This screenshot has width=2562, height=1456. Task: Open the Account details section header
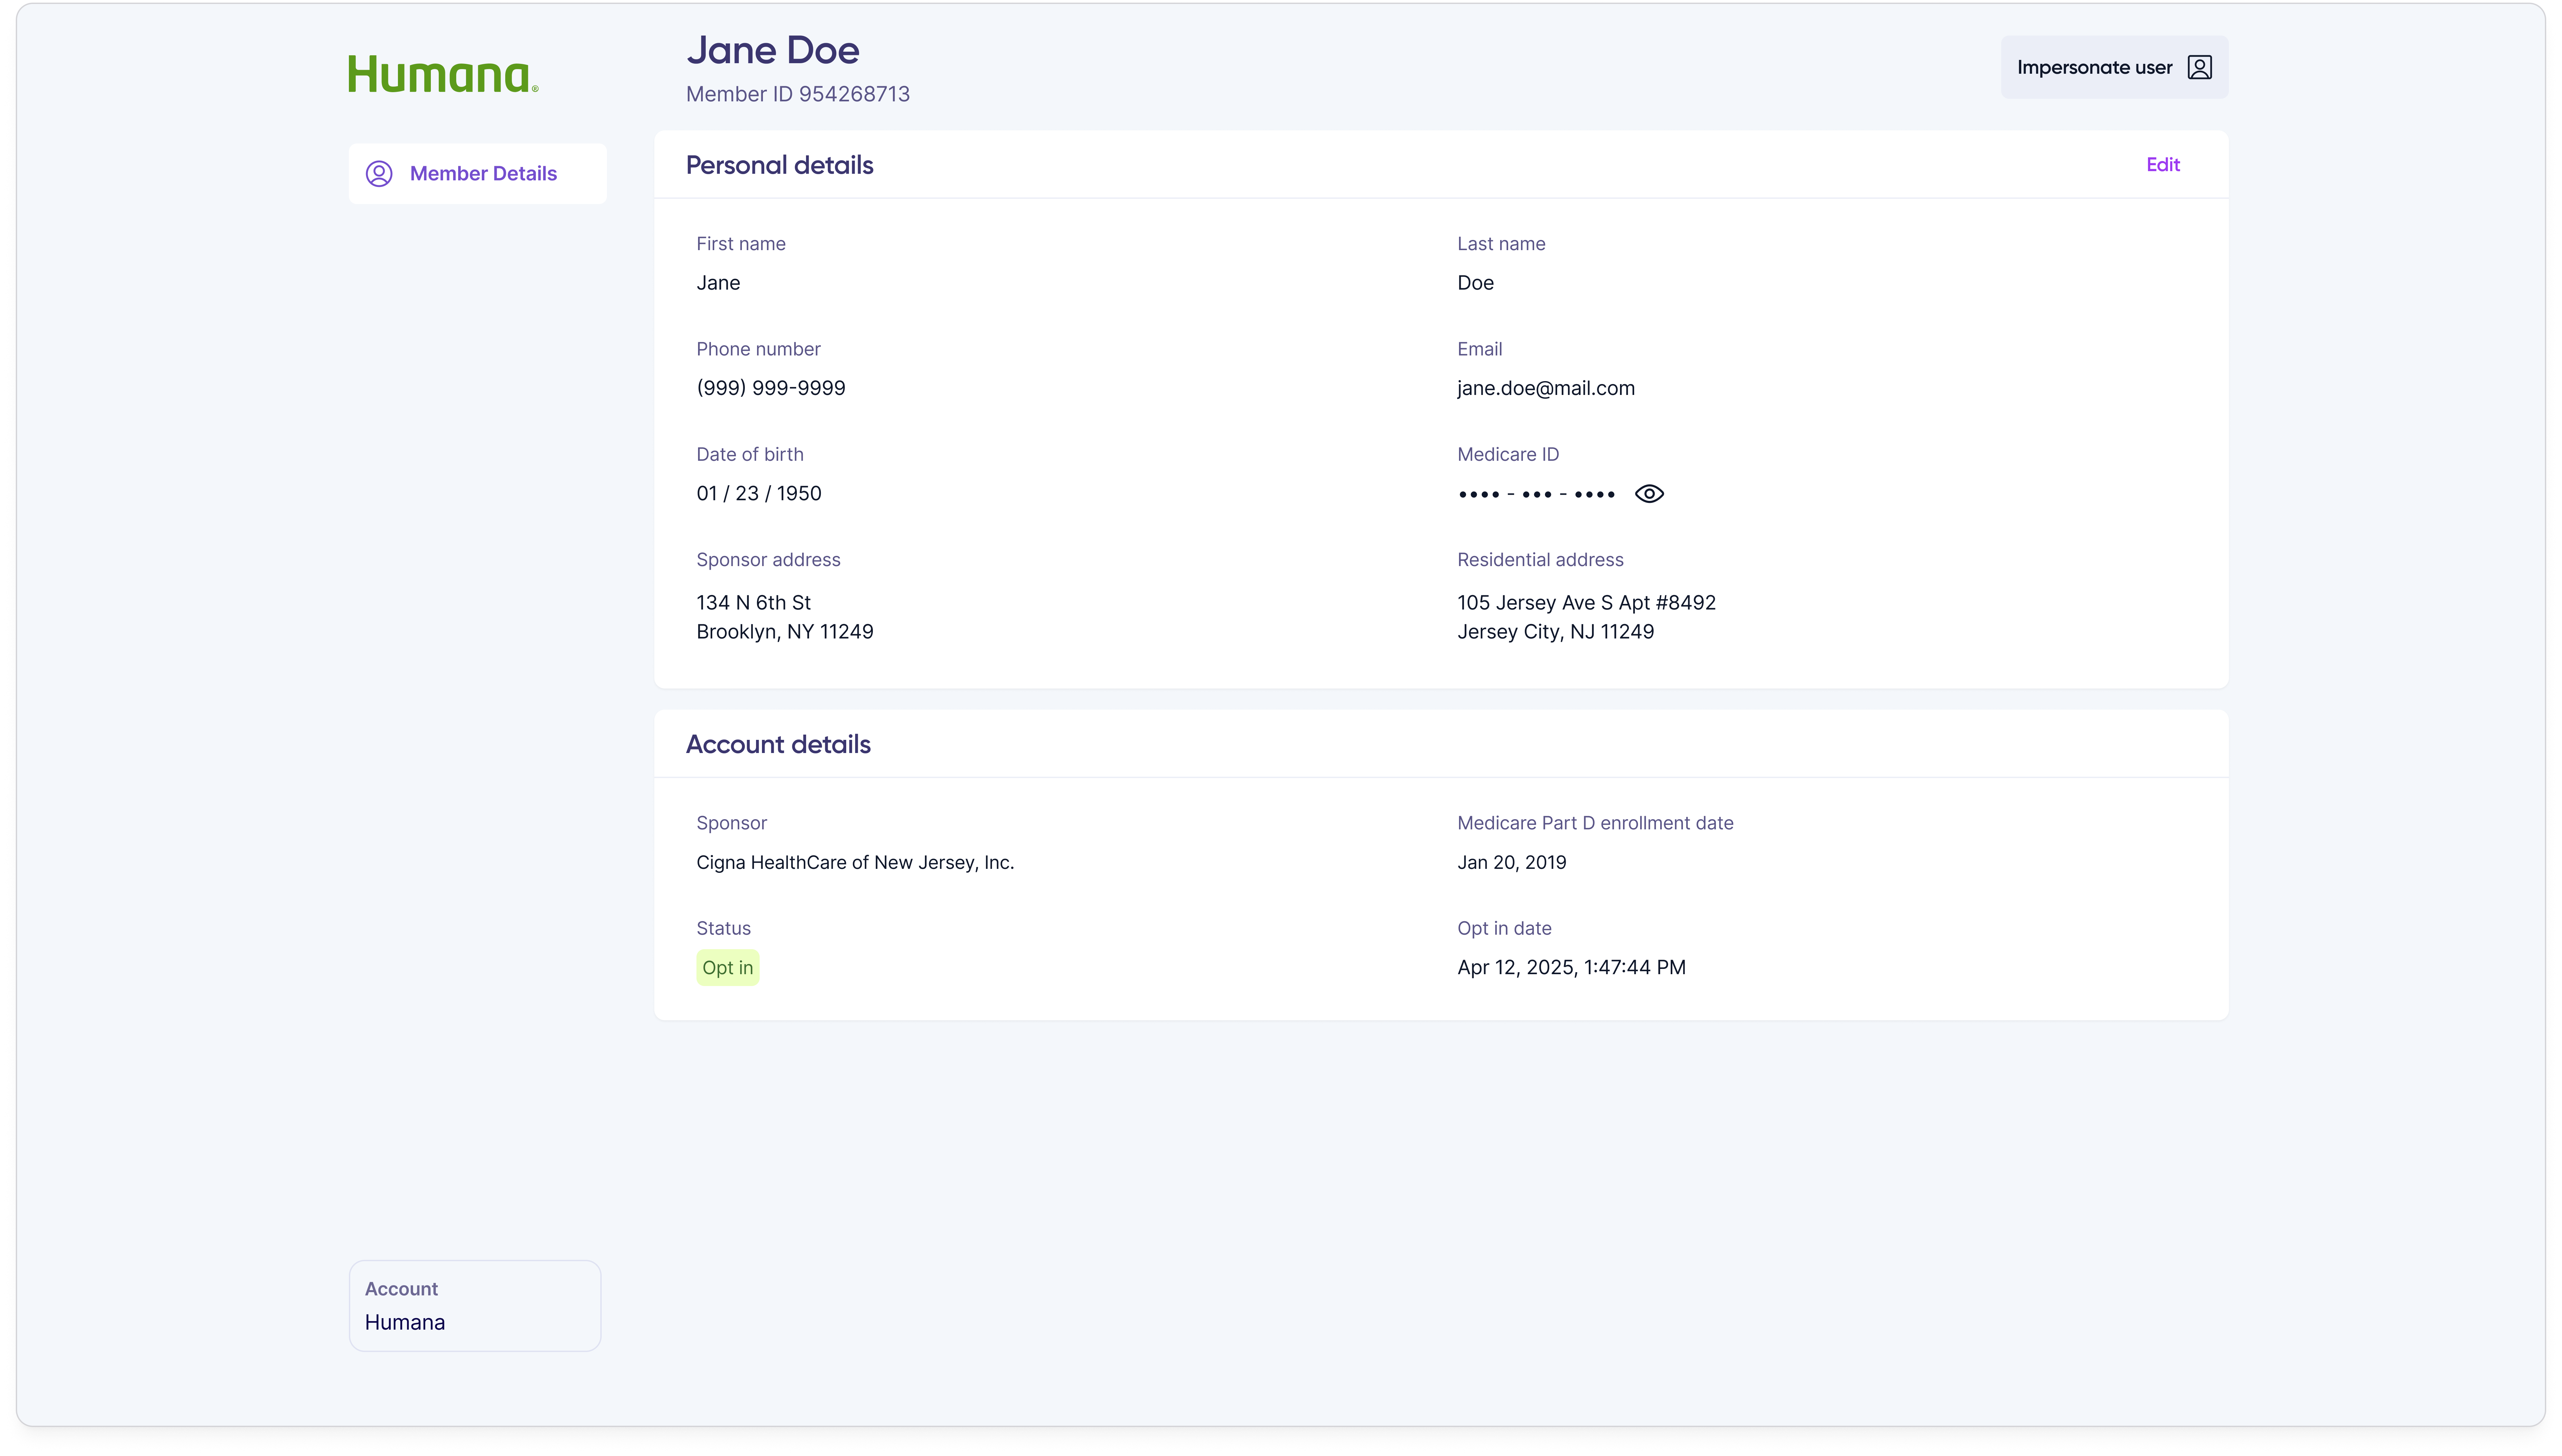tap(779, 744)
